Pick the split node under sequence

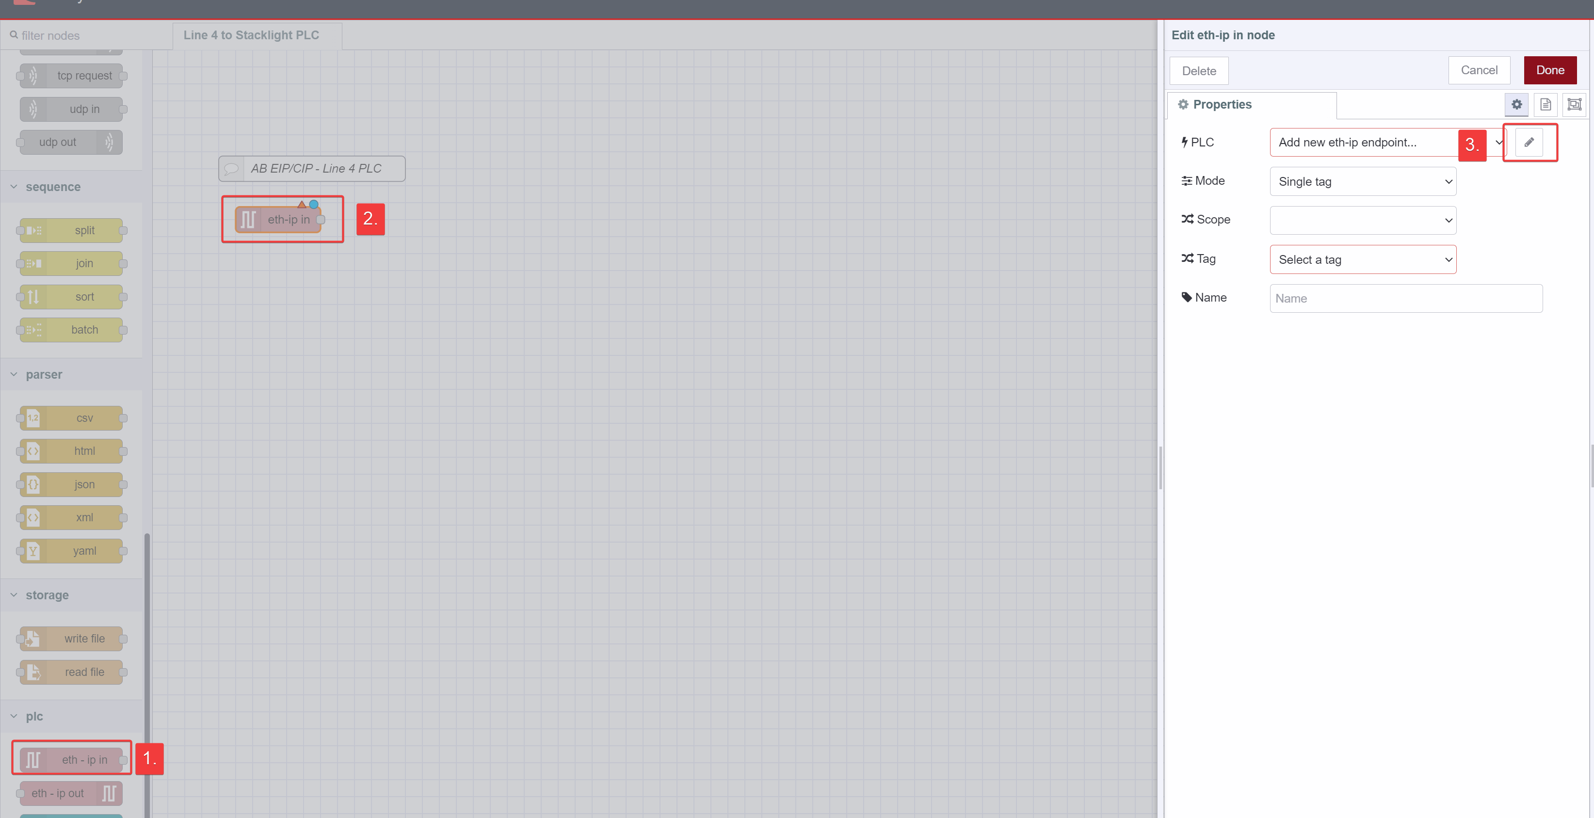(x=71, y=230)
